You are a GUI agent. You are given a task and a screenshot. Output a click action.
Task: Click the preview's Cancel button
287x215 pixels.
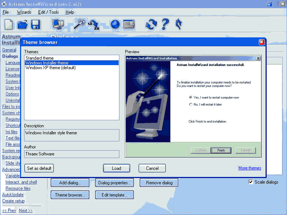tap(245, 150)
